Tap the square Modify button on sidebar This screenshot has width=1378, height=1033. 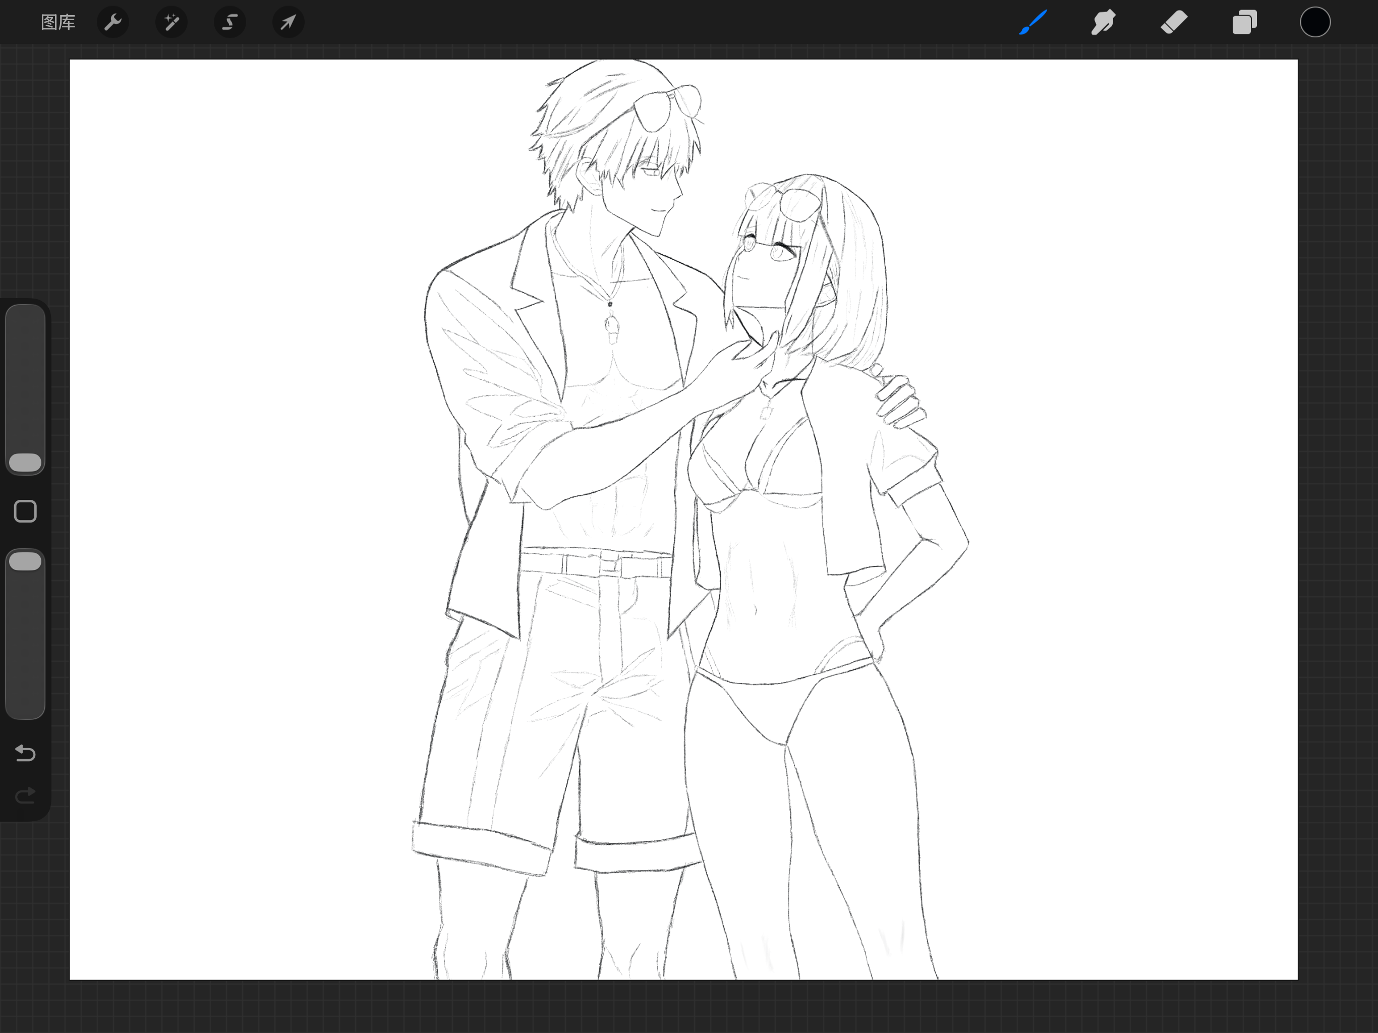click(x=26, y=511)
